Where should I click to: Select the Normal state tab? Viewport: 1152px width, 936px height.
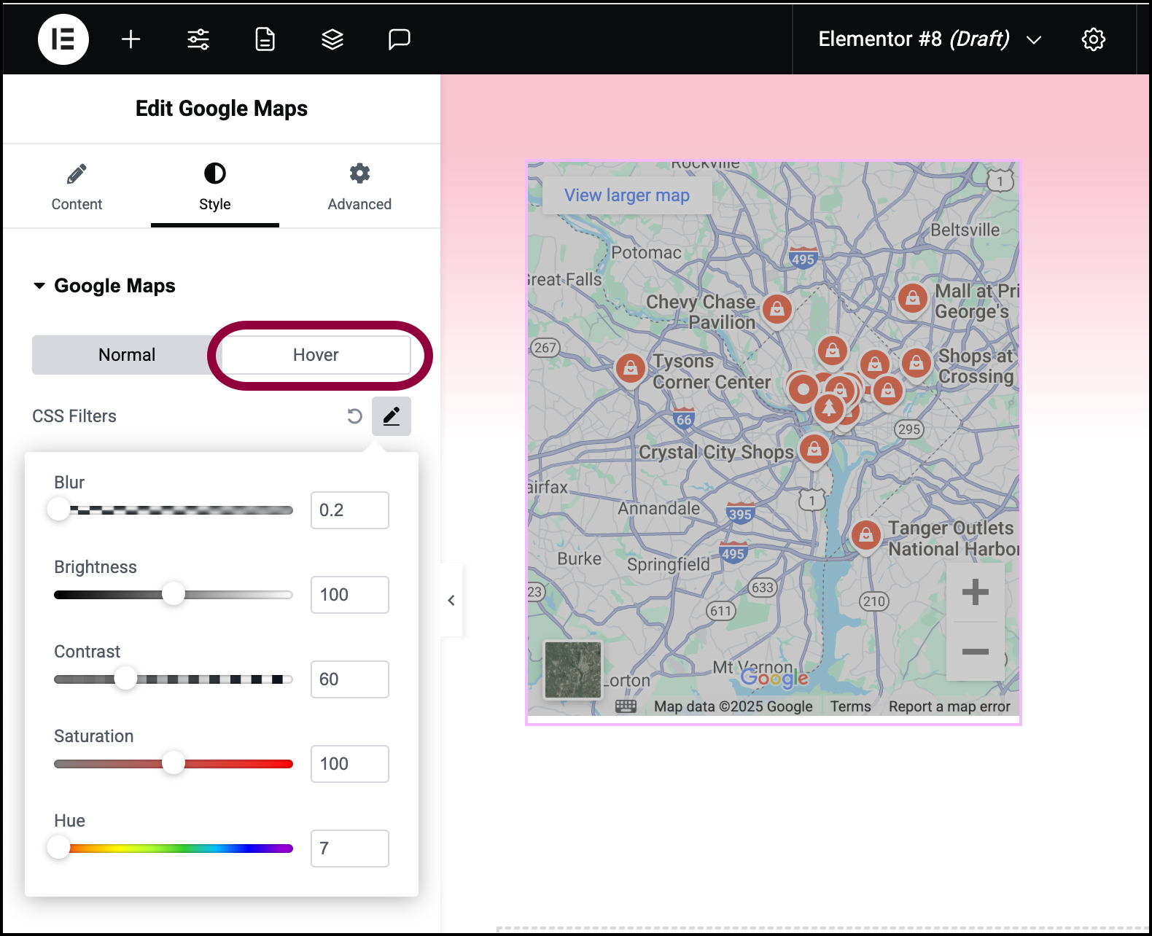pos(127,355)
